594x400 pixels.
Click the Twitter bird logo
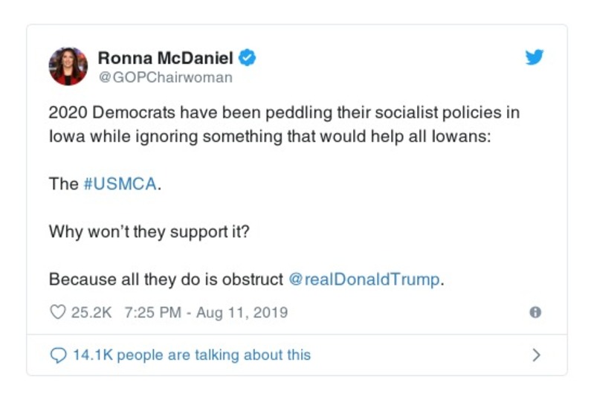(535, 57)
